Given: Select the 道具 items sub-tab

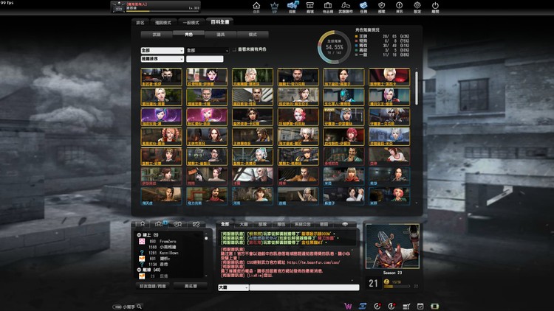Looking at the screenshot, I should pos(220,35).
